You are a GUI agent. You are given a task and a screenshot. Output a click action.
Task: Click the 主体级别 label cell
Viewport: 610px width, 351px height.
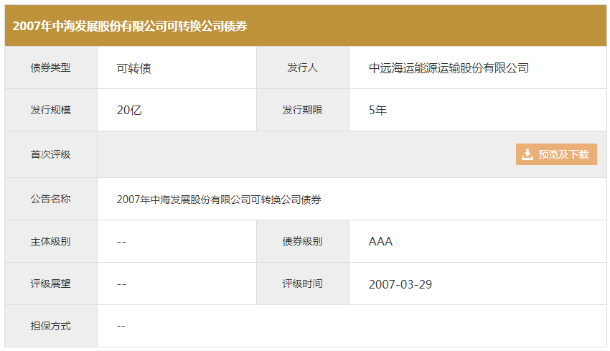pyautogui.click(x=51, y=242)
